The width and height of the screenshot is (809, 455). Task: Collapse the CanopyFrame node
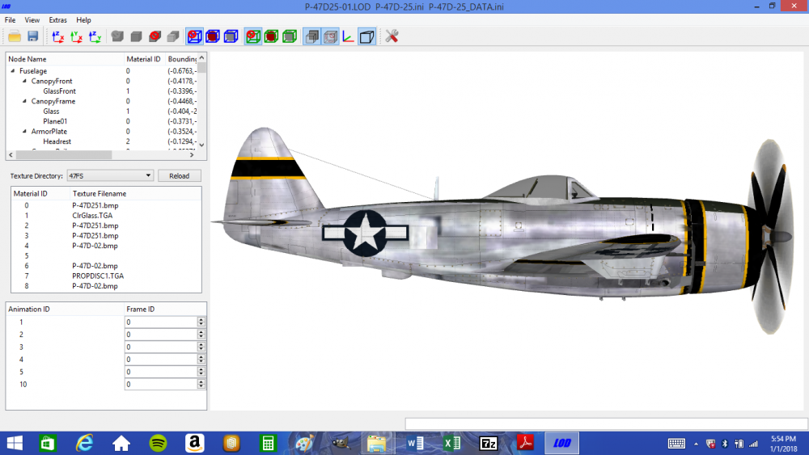pos(24,101)
